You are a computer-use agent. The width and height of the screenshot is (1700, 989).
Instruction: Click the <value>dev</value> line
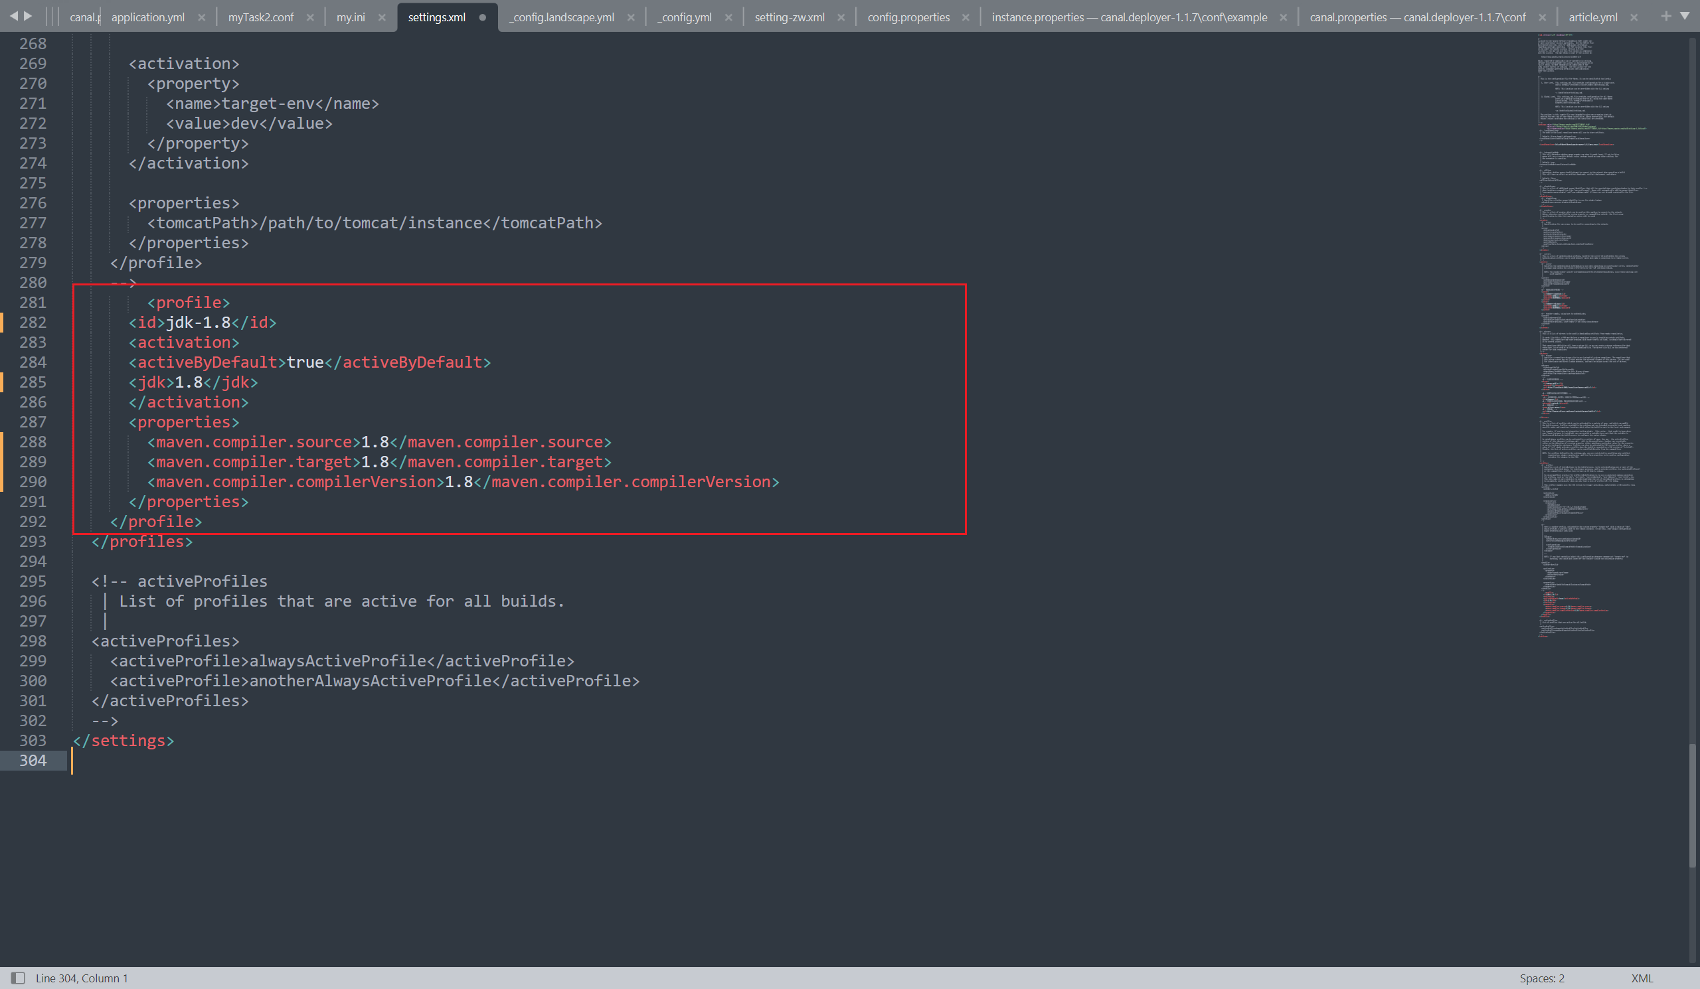point(249,123)
